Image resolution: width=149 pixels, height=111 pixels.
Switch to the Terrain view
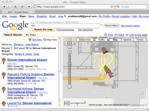(140, 40)
